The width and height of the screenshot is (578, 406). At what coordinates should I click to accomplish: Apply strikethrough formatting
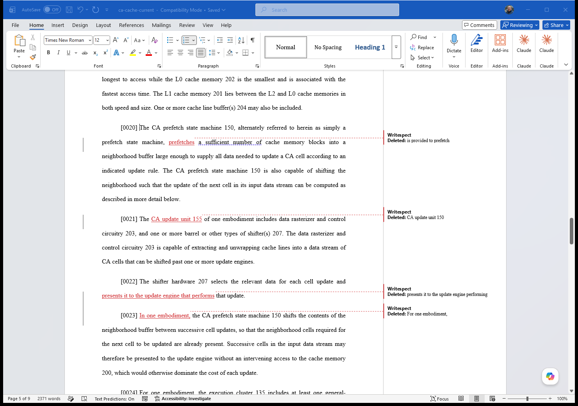pos(85,52)
